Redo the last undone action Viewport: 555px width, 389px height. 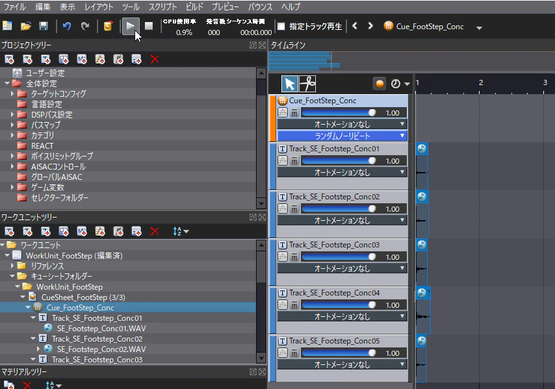coord(85,26)
